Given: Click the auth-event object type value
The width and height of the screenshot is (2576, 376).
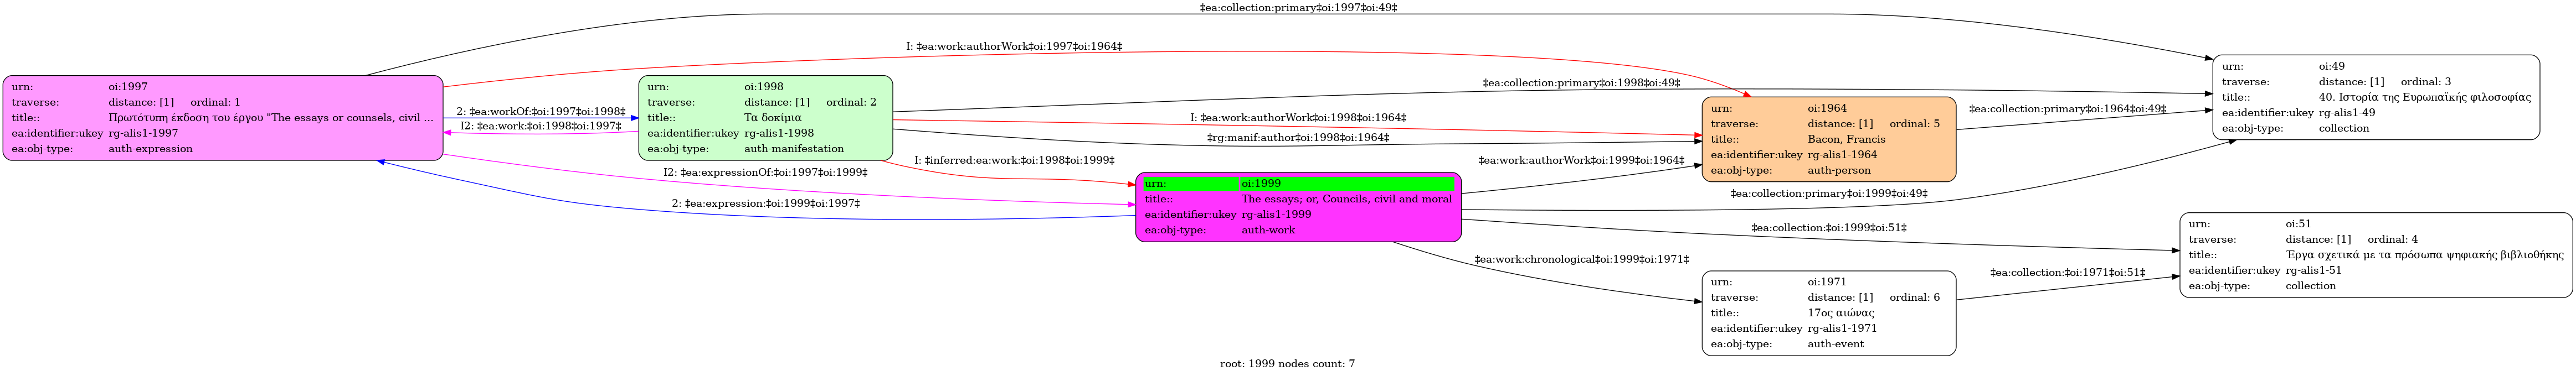Looking at the screenshot, I should [1835, 344].
